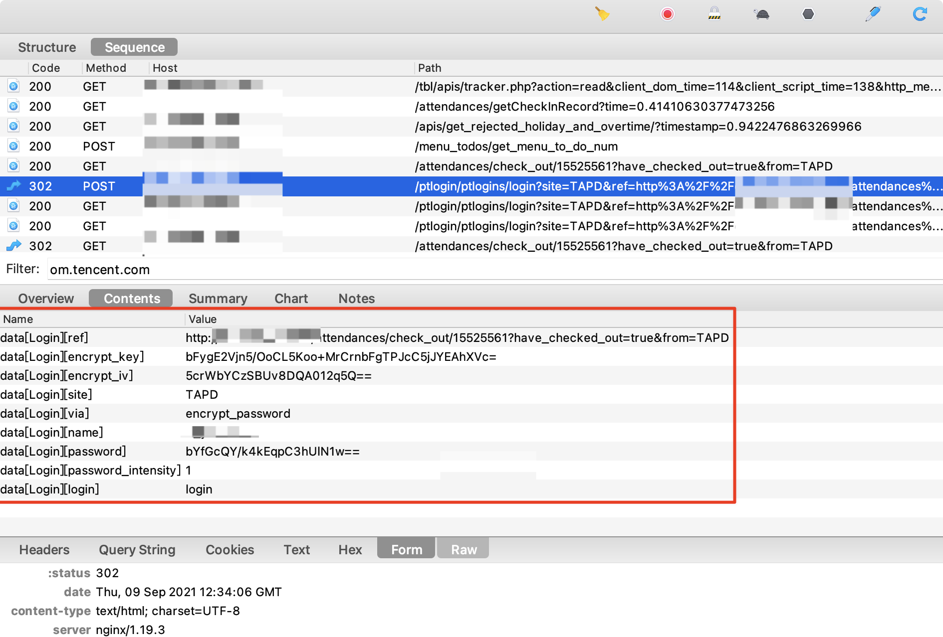
Task: Click the globe icon beside the getCheckInRecord request
Action: [13, 106]
